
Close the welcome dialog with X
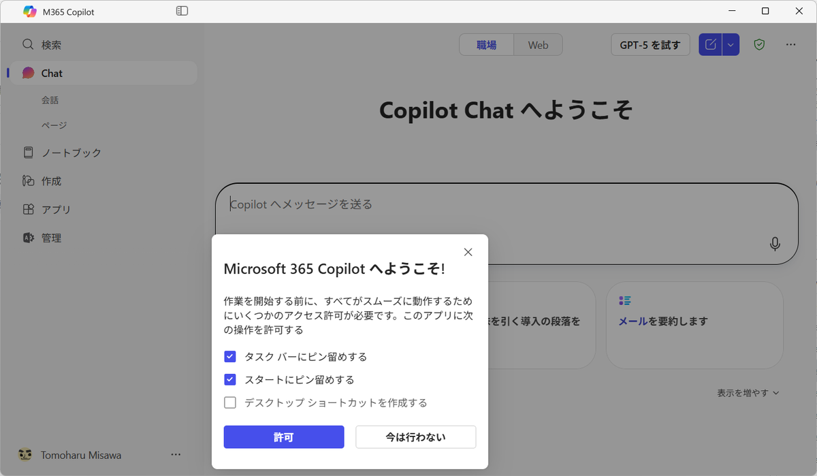pos(468,252)
